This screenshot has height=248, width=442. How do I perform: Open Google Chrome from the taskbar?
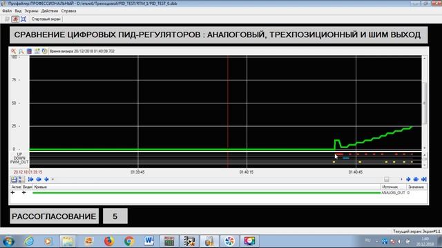coord(129,241)
